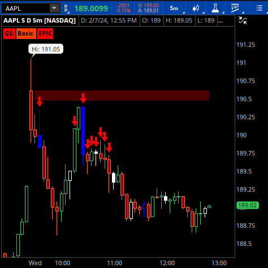Click the 11:00 time axis label

115,263
